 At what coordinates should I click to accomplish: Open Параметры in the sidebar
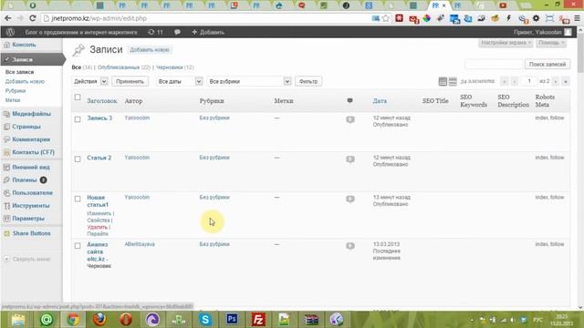click(28, 219)
